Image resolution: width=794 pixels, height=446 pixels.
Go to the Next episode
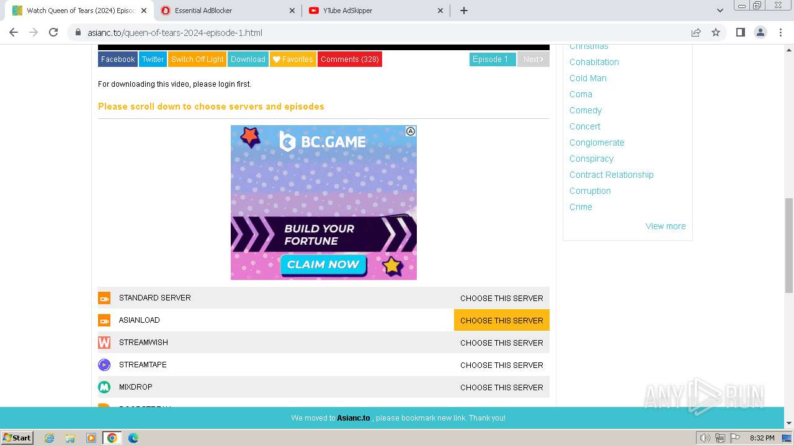[533, 59]
